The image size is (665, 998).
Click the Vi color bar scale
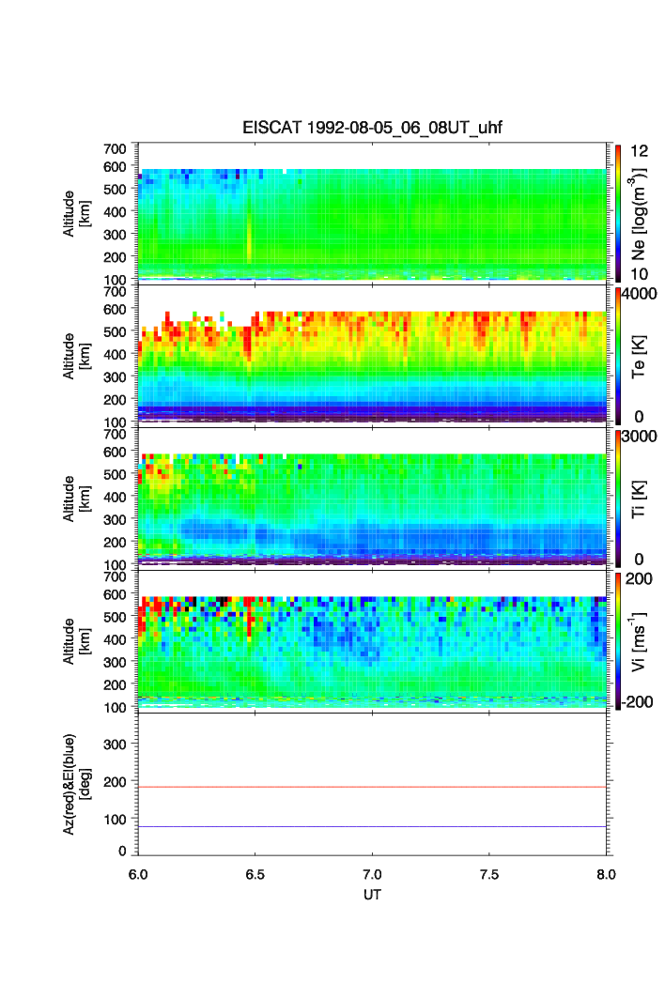click(x=618, y=641)
